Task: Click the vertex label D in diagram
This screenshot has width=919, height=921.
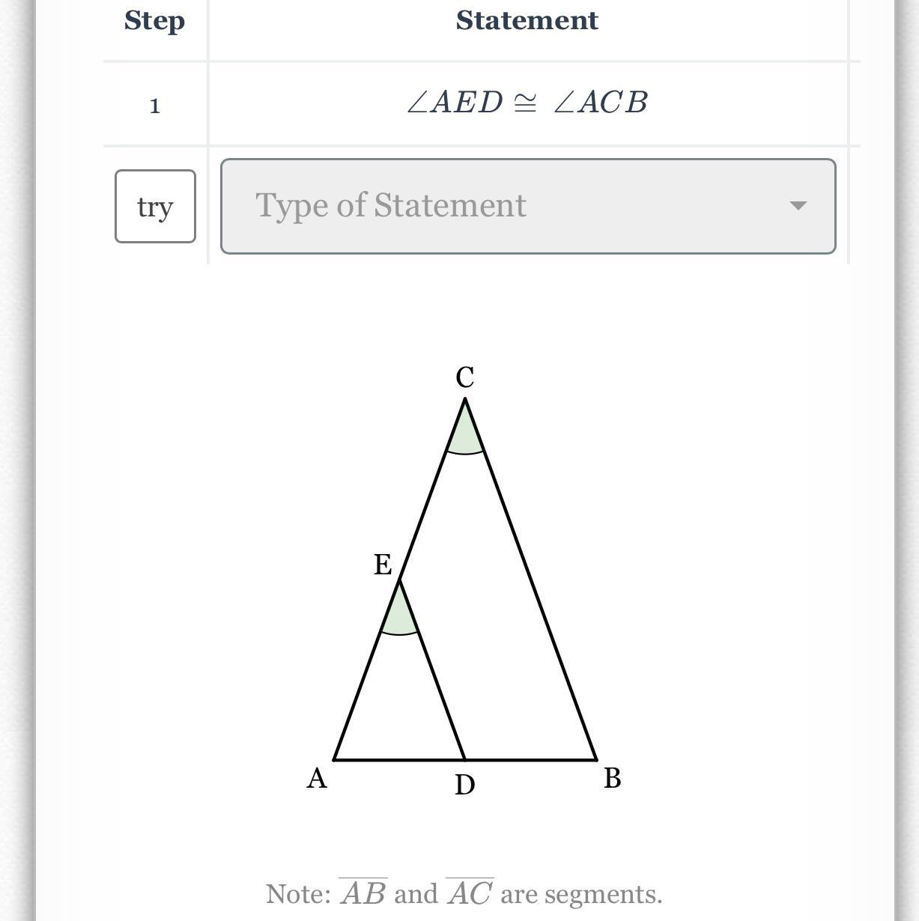Action: [464, 785]
